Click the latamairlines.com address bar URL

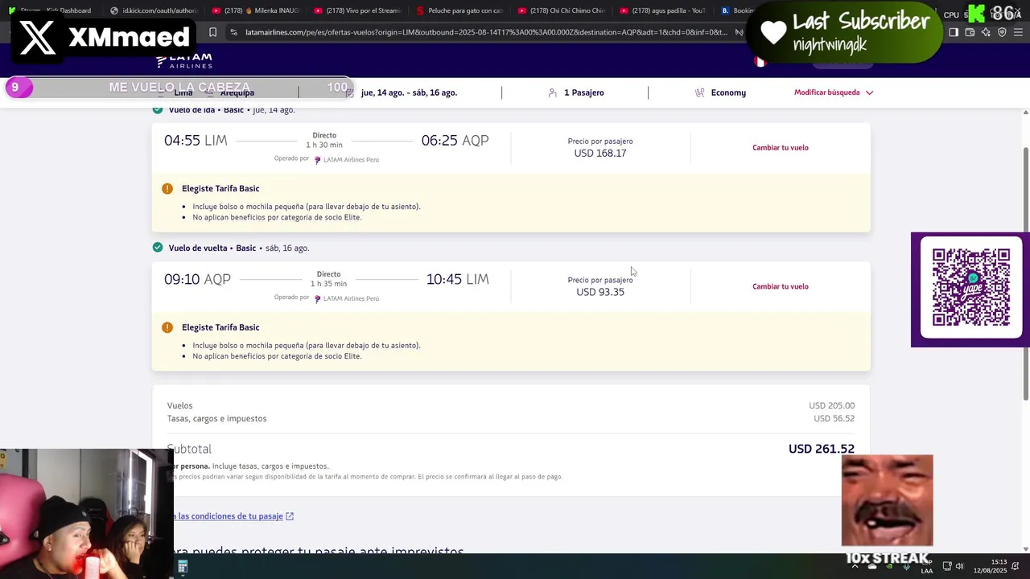tap(486, 32)
